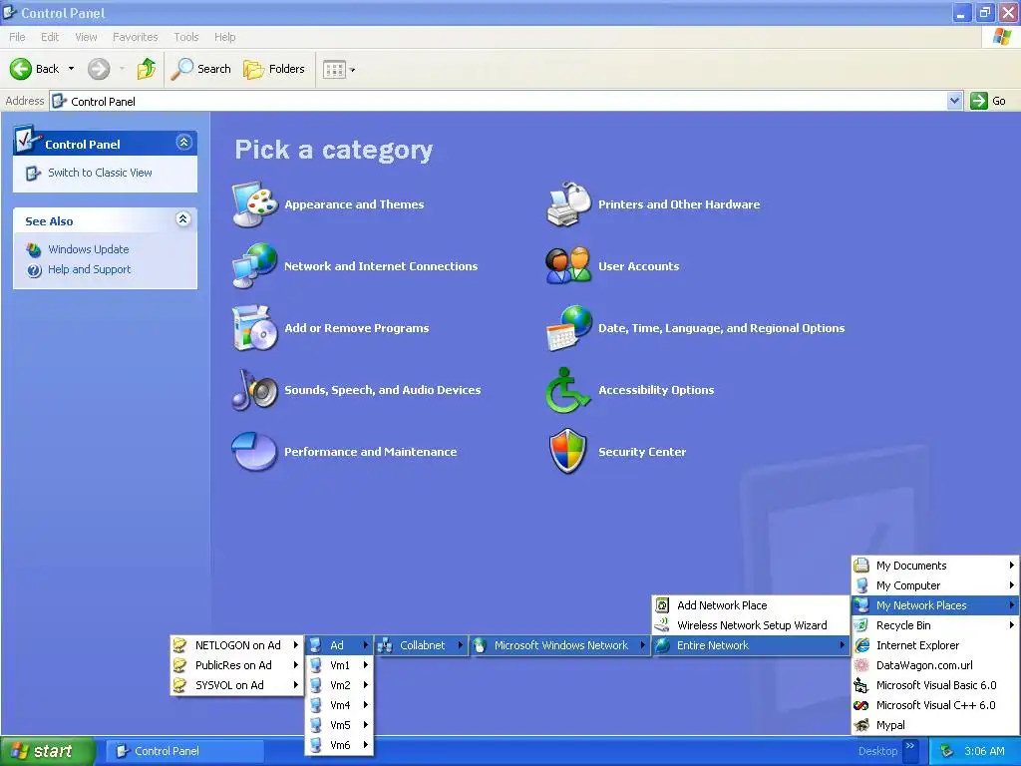Open Printers and Other Hardware icon
The height and width of the screenshot is (766, 1021).
coord(569,204)
